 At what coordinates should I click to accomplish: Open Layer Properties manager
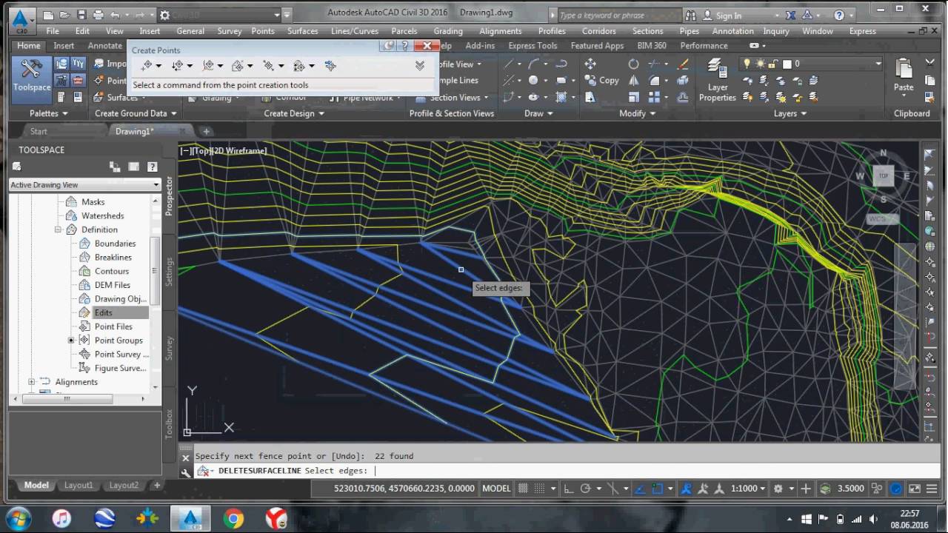pos(717,81)
